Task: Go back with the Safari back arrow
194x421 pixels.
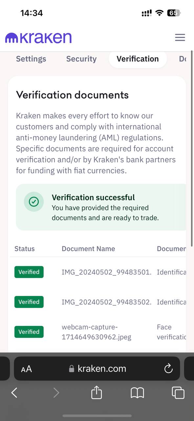Action: (x=14, y=392)
